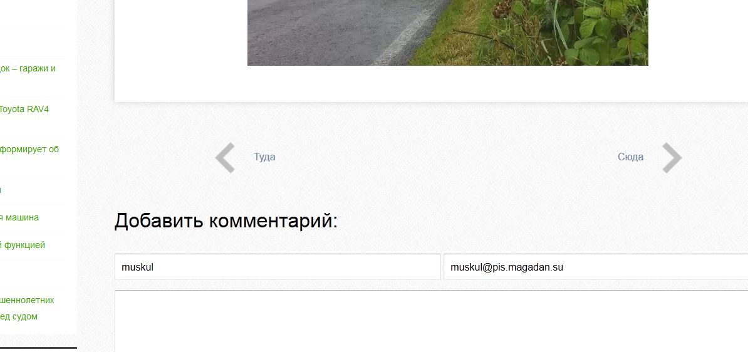Image resolution: width=748 pixels, height=352 pixels.
Task: Open sidebar link line ending with судом
Action: (19, 316)
